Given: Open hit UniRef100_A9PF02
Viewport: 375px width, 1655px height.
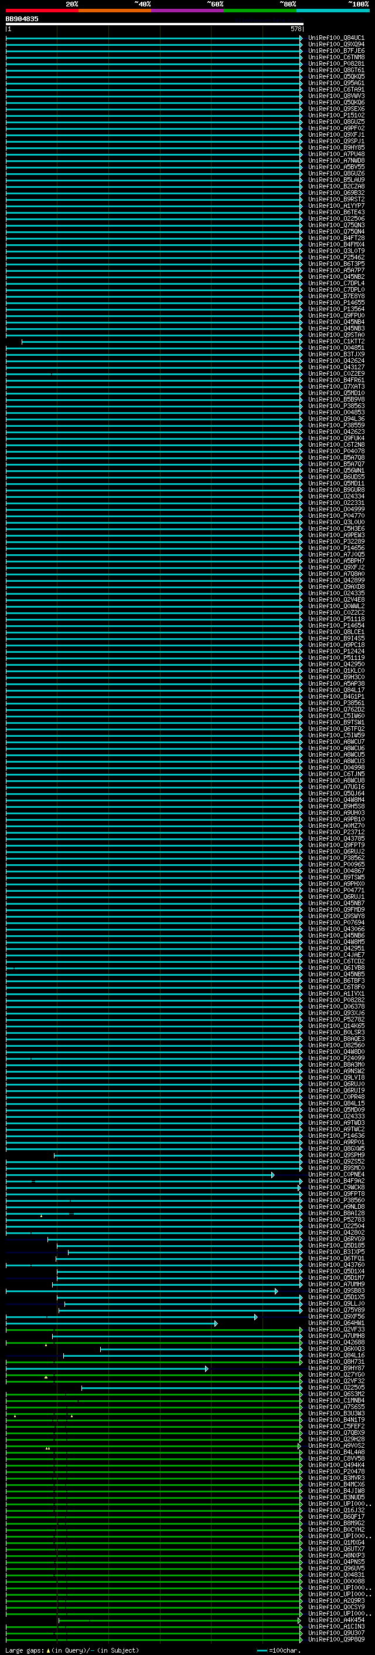Looking at the screenshot, I should pos(336,129).
